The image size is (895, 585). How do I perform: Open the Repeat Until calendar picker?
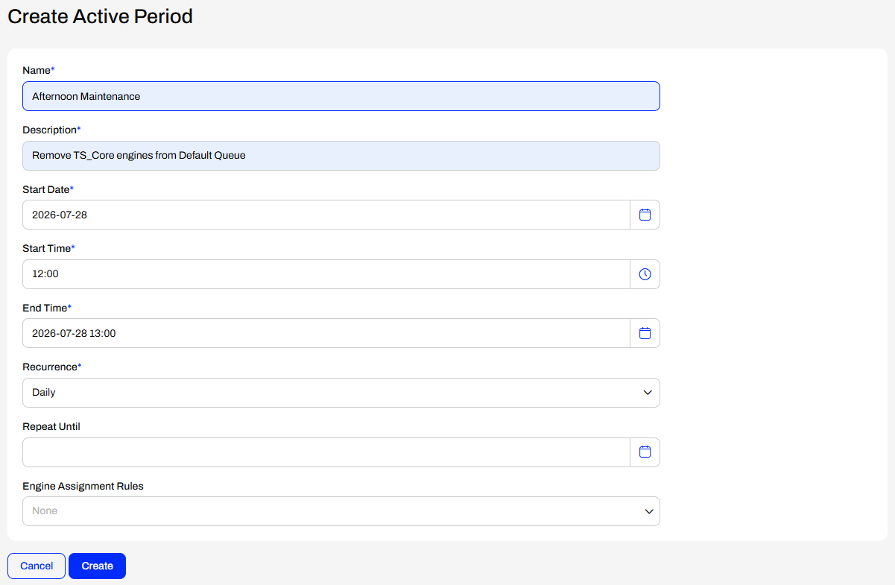(x=645, y=452)
